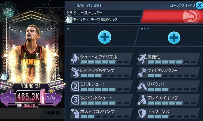
Task: Tap the 階級26 rank label on card
Action: click(29, 106)
